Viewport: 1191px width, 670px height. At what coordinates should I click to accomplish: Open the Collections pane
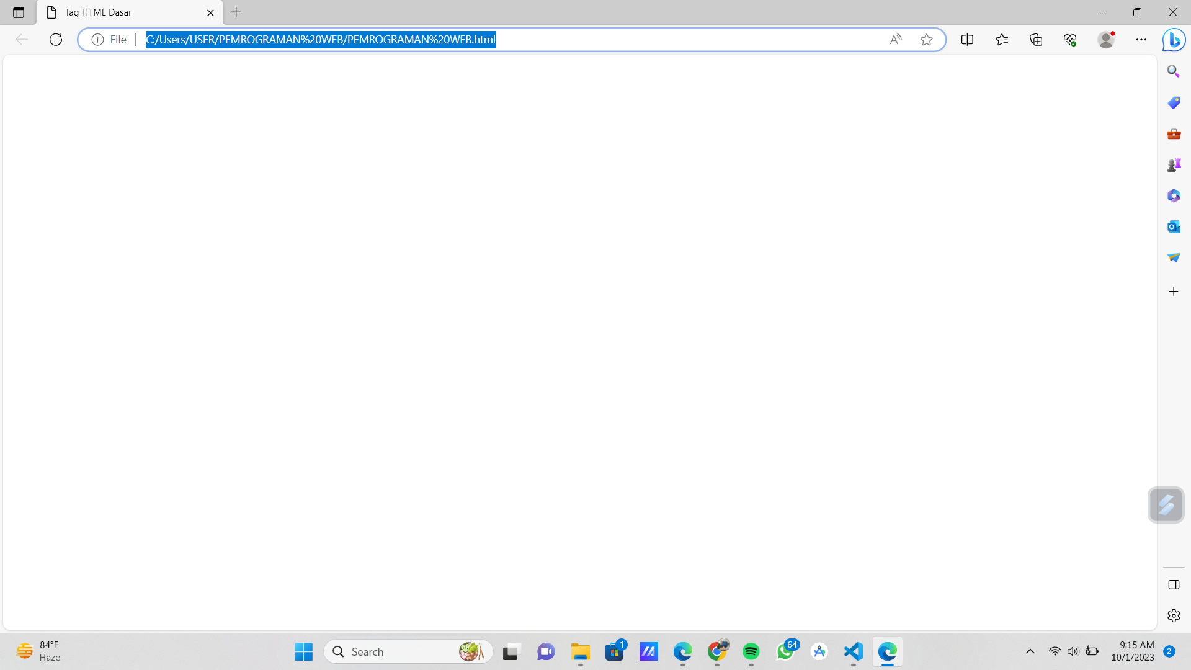point(1036,39)
